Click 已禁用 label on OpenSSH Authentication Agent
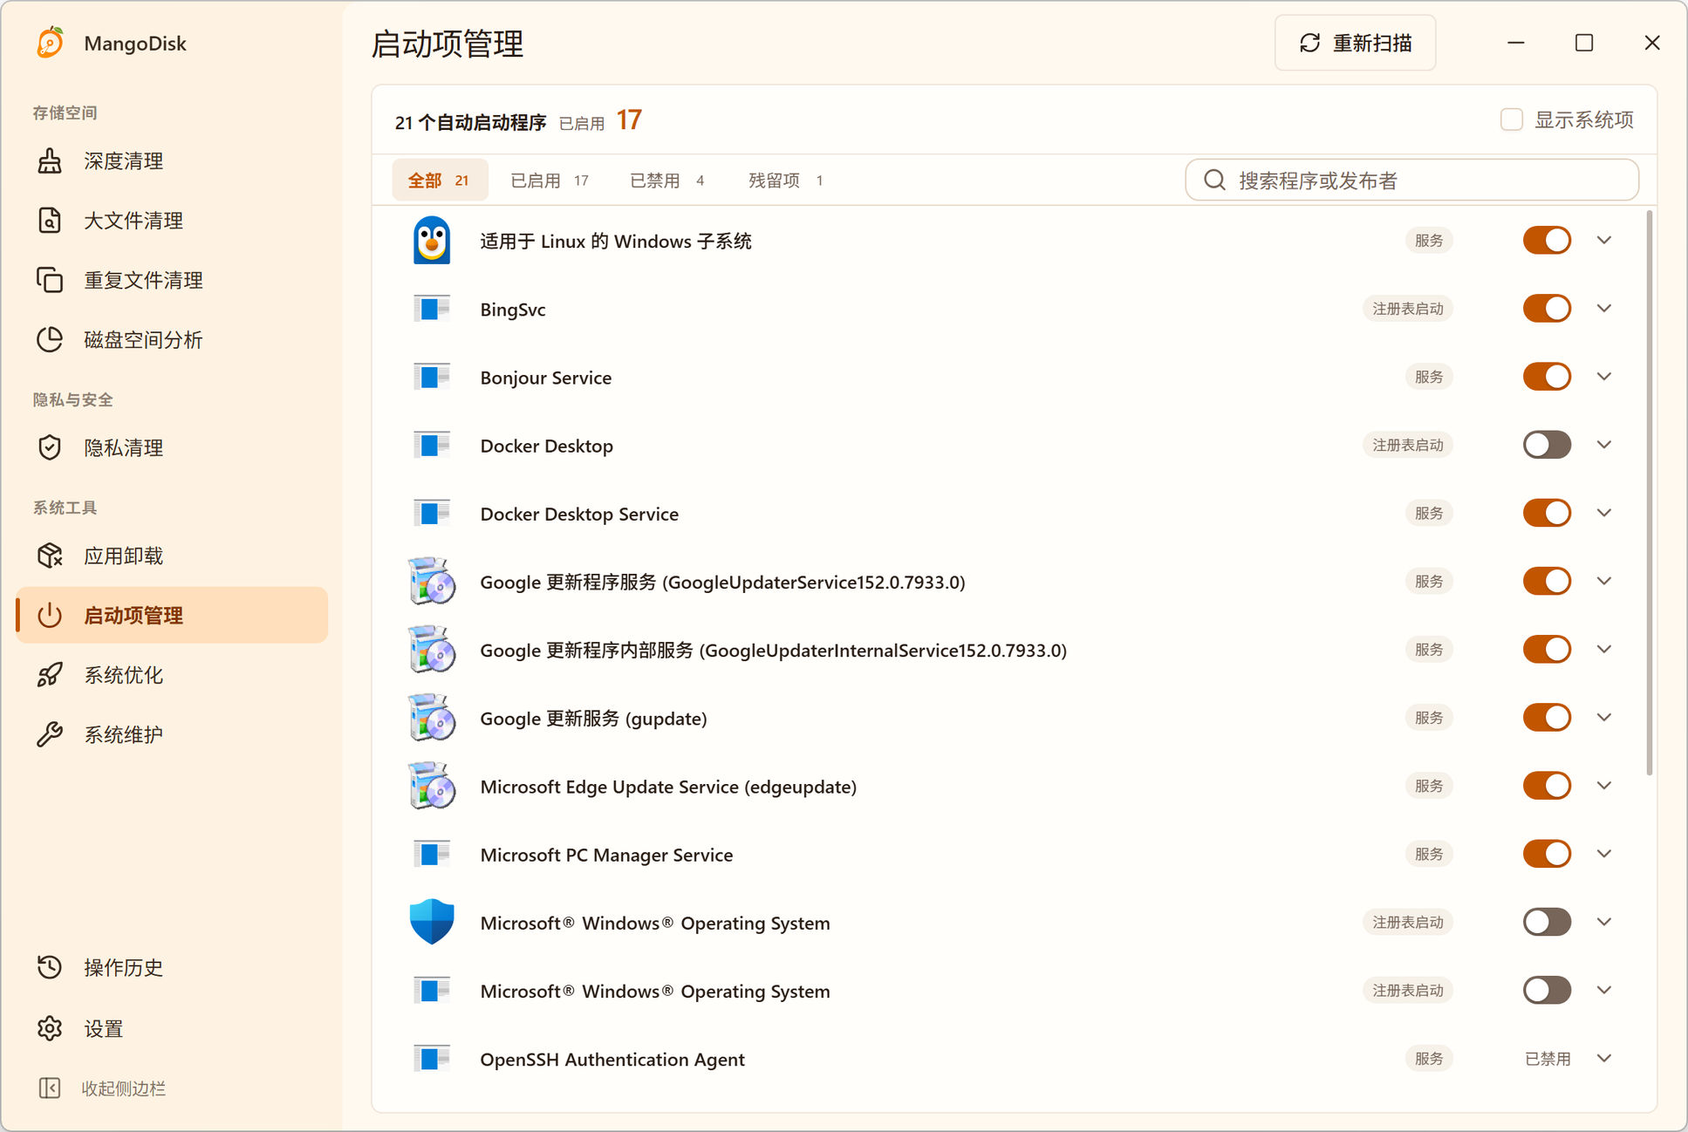The height and width of the screenshot is (1132, 1688). (x=1547, y=1058)
